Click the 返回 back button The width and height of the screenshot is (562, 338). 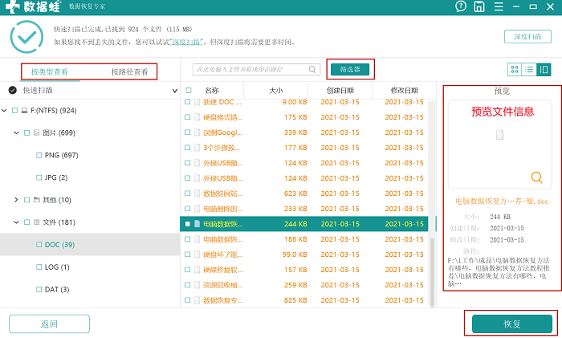(x=49, y=324)
